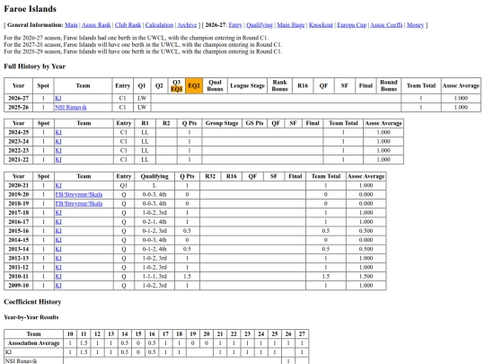The height and width of the screenshot is (364, 485).
Task: Open the KI link in the 2024-25 row
Action: (58, 132)
